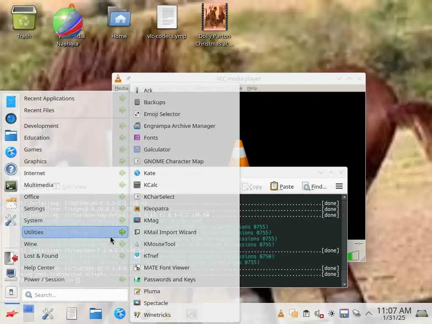
Task: Expand the Recent Applications submenu
Action: point(75,98)
